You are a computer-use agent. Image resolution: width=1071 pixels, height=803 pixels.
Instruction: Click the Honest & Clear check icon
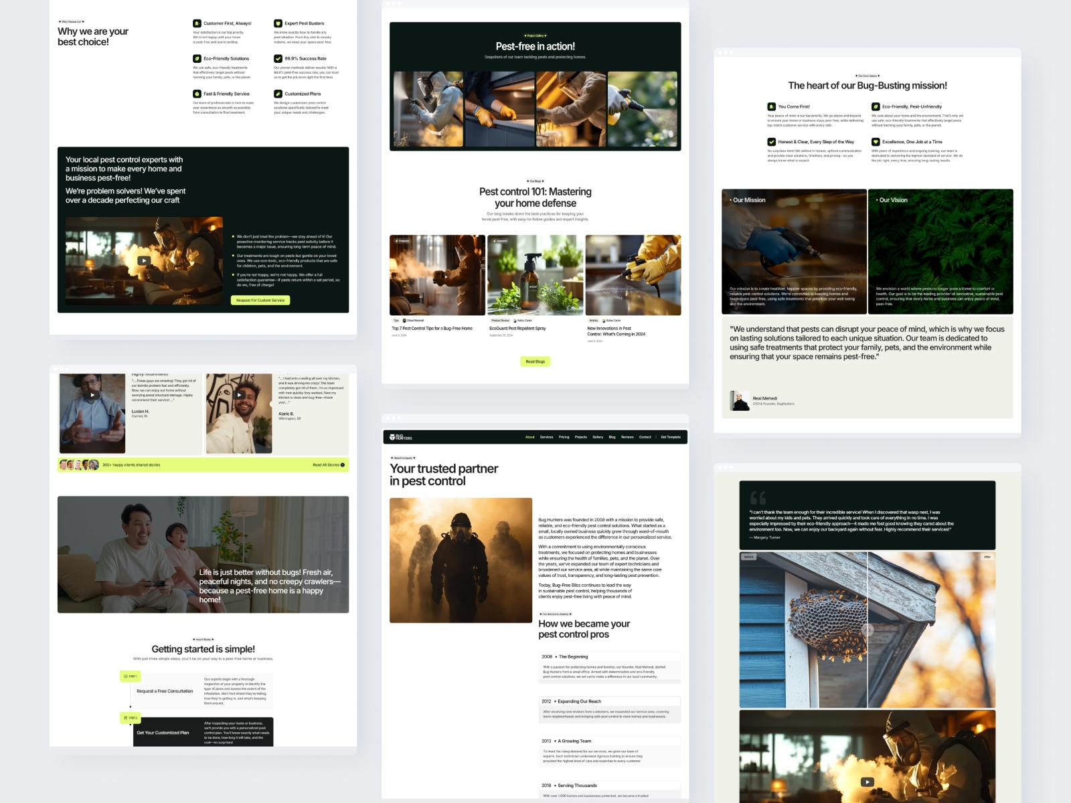[x=771, y=142]
